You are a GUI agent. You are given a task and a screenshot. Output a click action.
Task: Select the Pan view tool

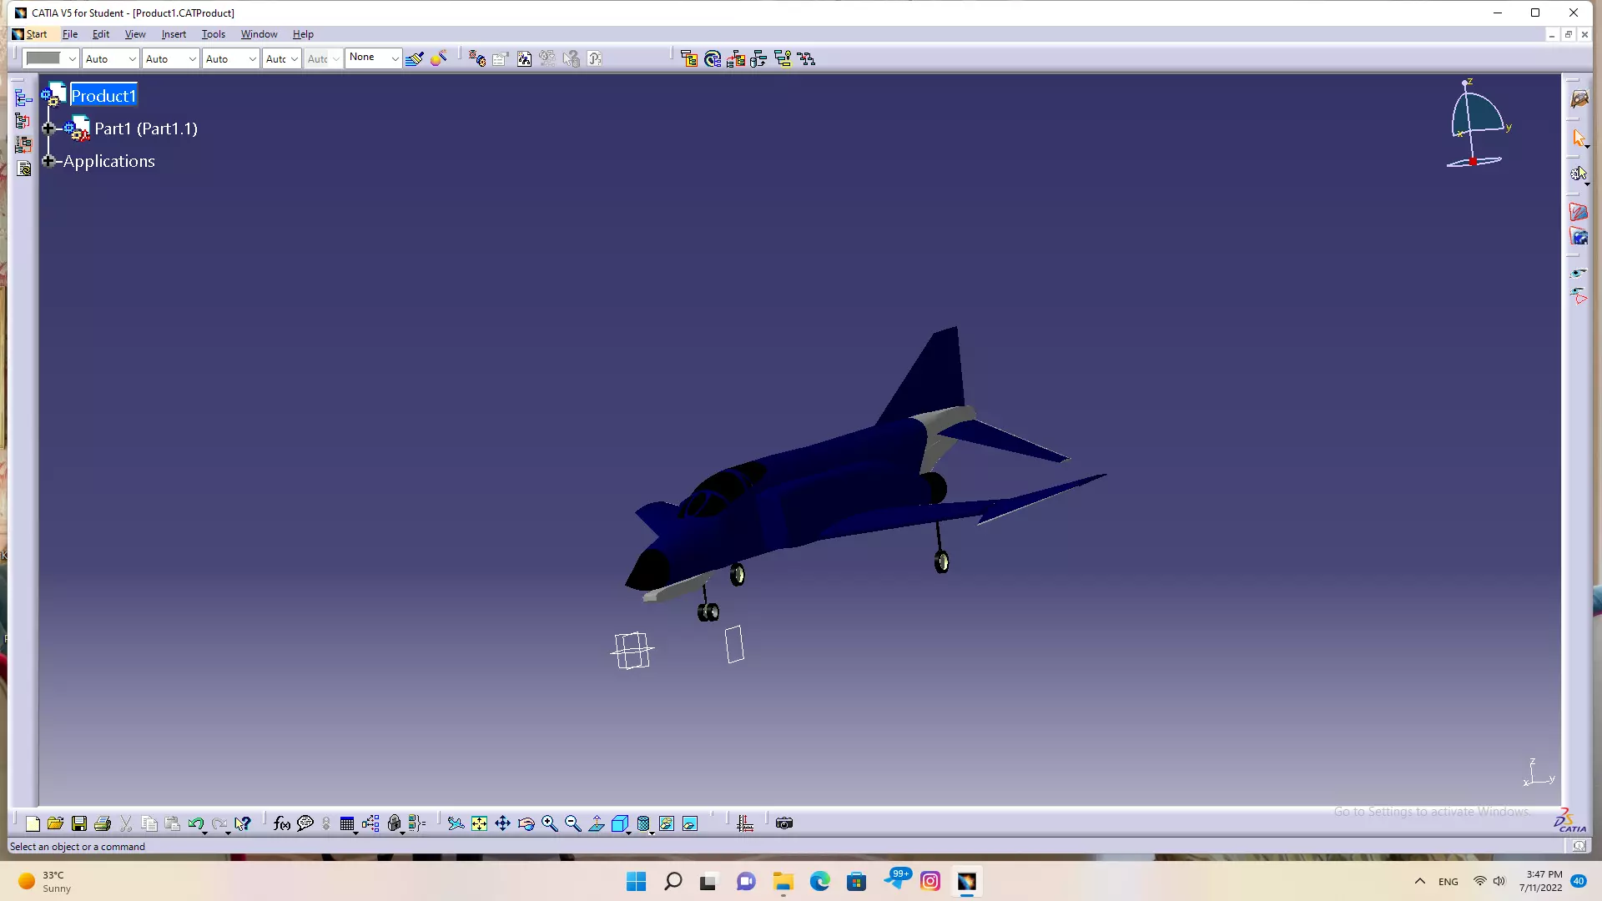coord(502,823)
